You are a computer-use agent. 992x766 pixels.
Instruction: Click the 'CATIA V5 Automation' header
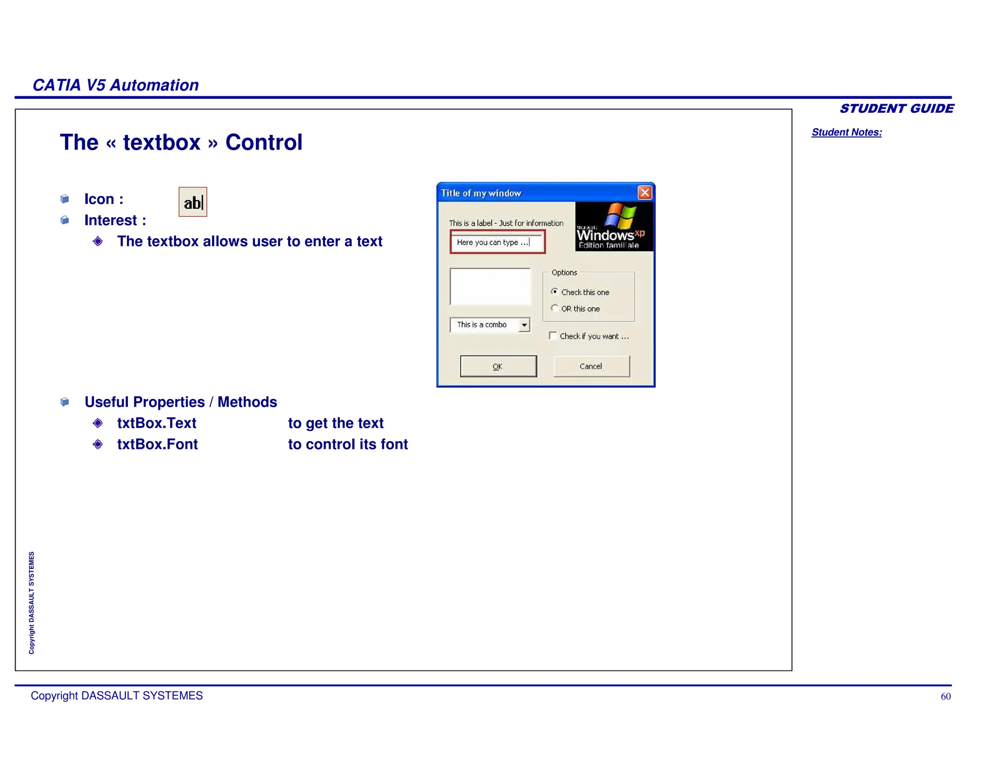tap(116, 85)
